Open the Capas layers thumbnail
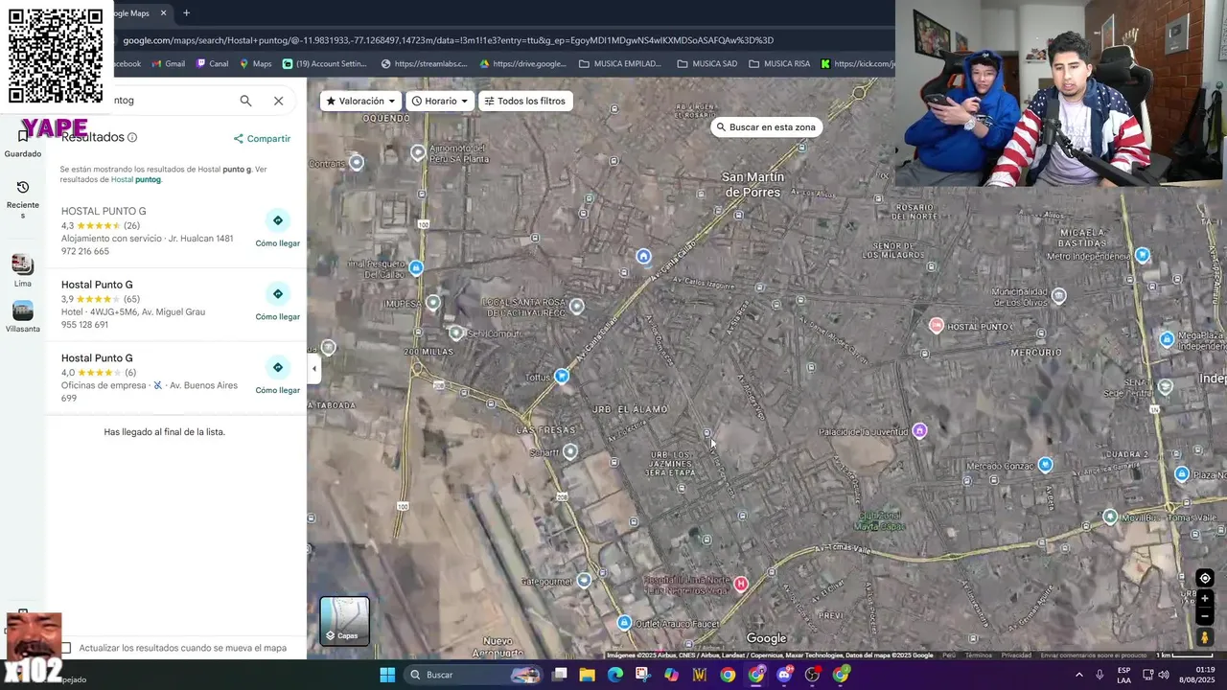Screen dimensions: 1227x690 pos(344,621)
